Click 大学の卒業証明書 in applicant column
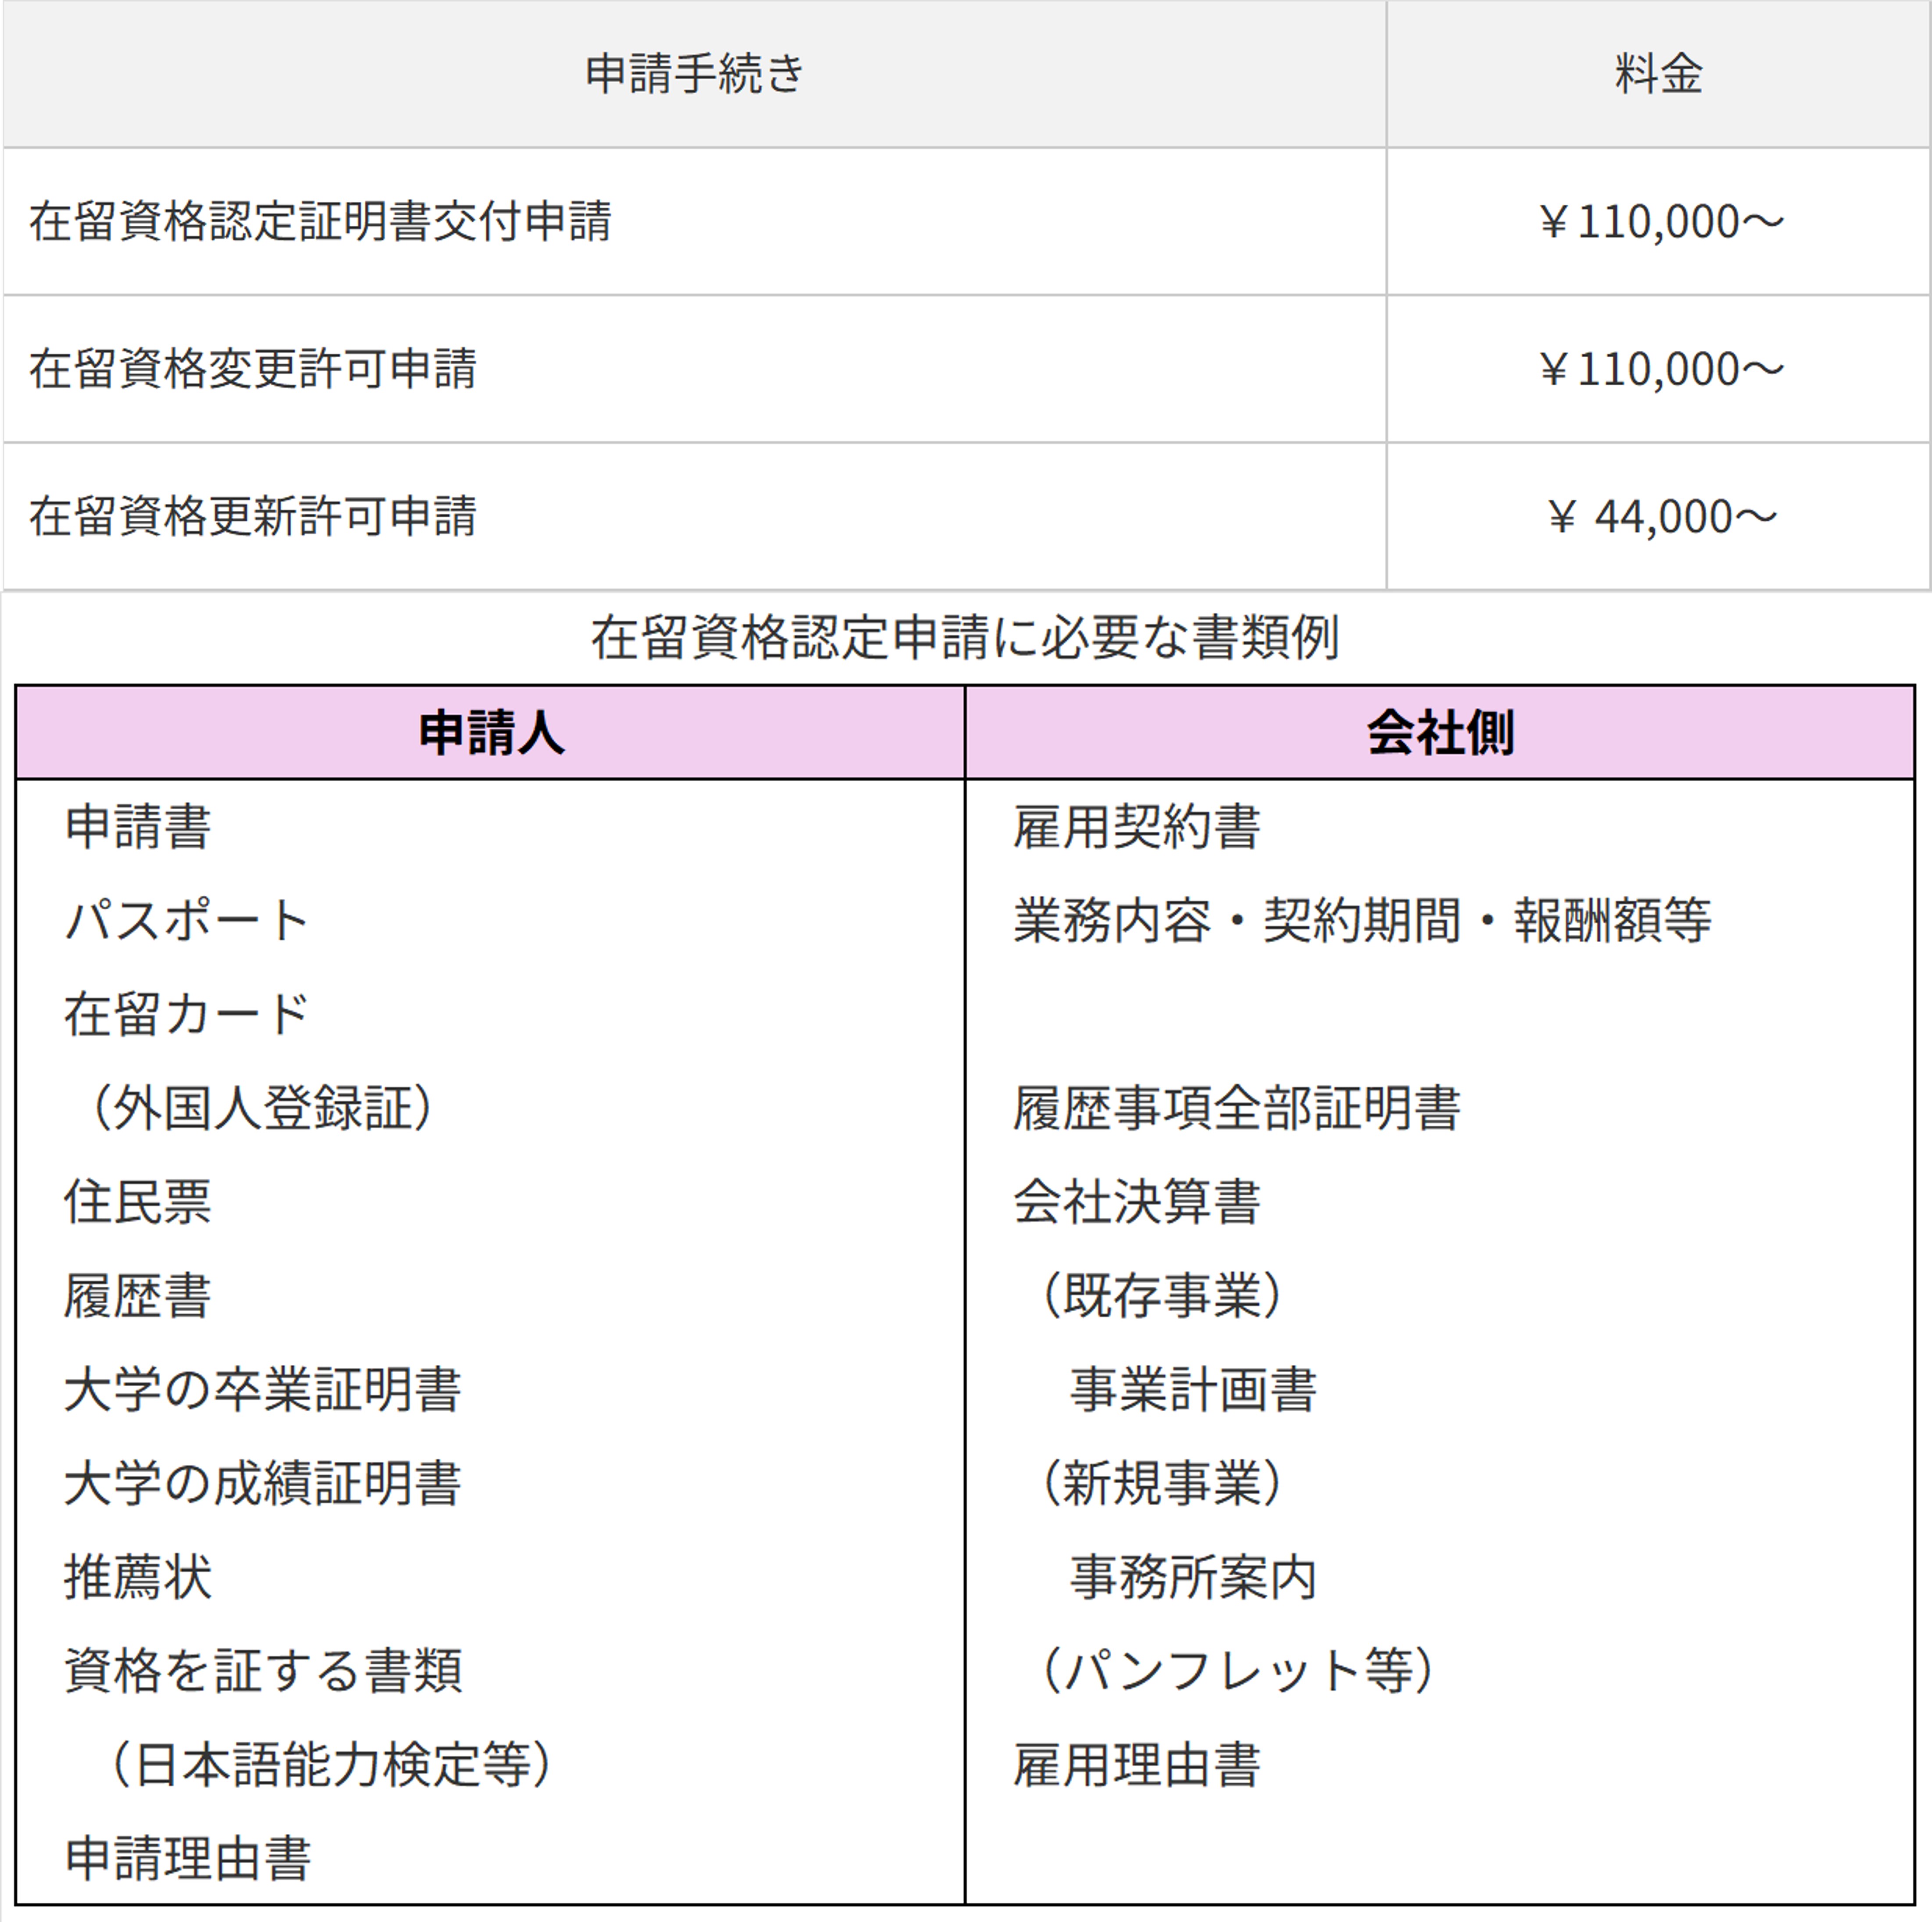Screen dimensions: 1932x1922 click(x=262, y=1389)
